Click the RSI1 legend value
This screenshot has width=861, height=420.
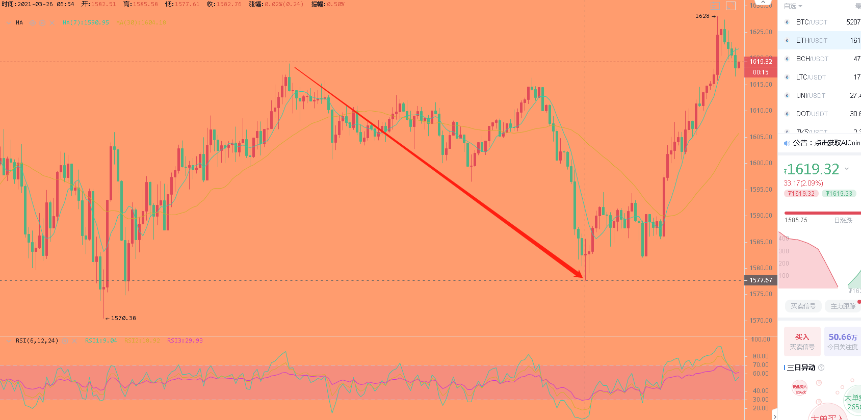[x=101, y=340]
